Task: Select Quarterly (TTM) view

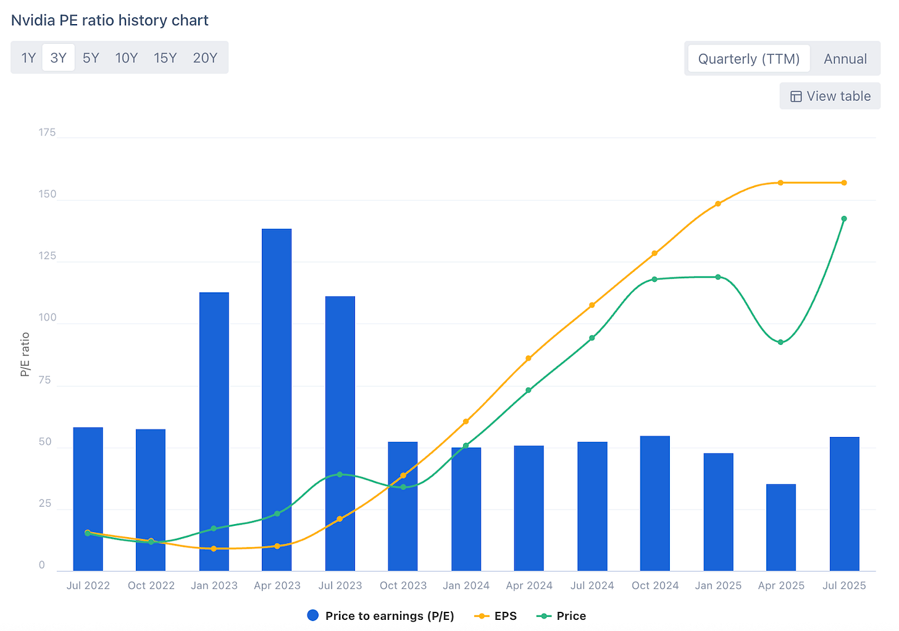Action: [x=749, y=59]
